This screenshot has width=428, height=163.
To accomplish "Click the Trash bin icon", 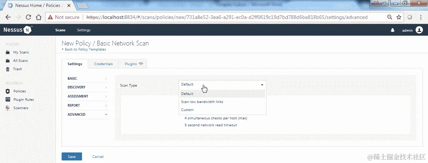I will pos(8,69).
